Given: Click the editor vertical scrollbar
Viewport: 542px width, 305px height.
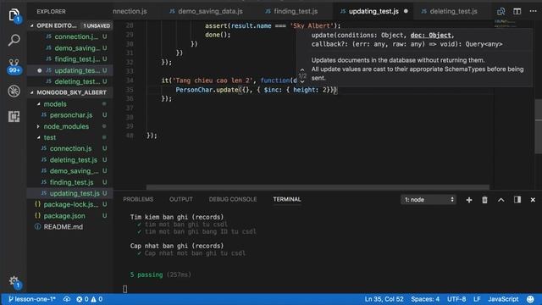Looking at the screenshot, I should 539,126.
